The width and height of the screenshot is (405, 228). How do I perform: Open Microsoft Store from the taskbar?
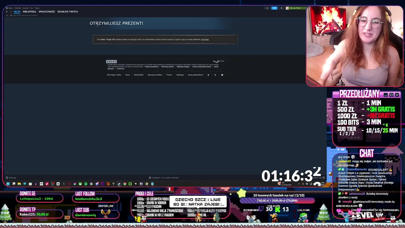(30, 184)
